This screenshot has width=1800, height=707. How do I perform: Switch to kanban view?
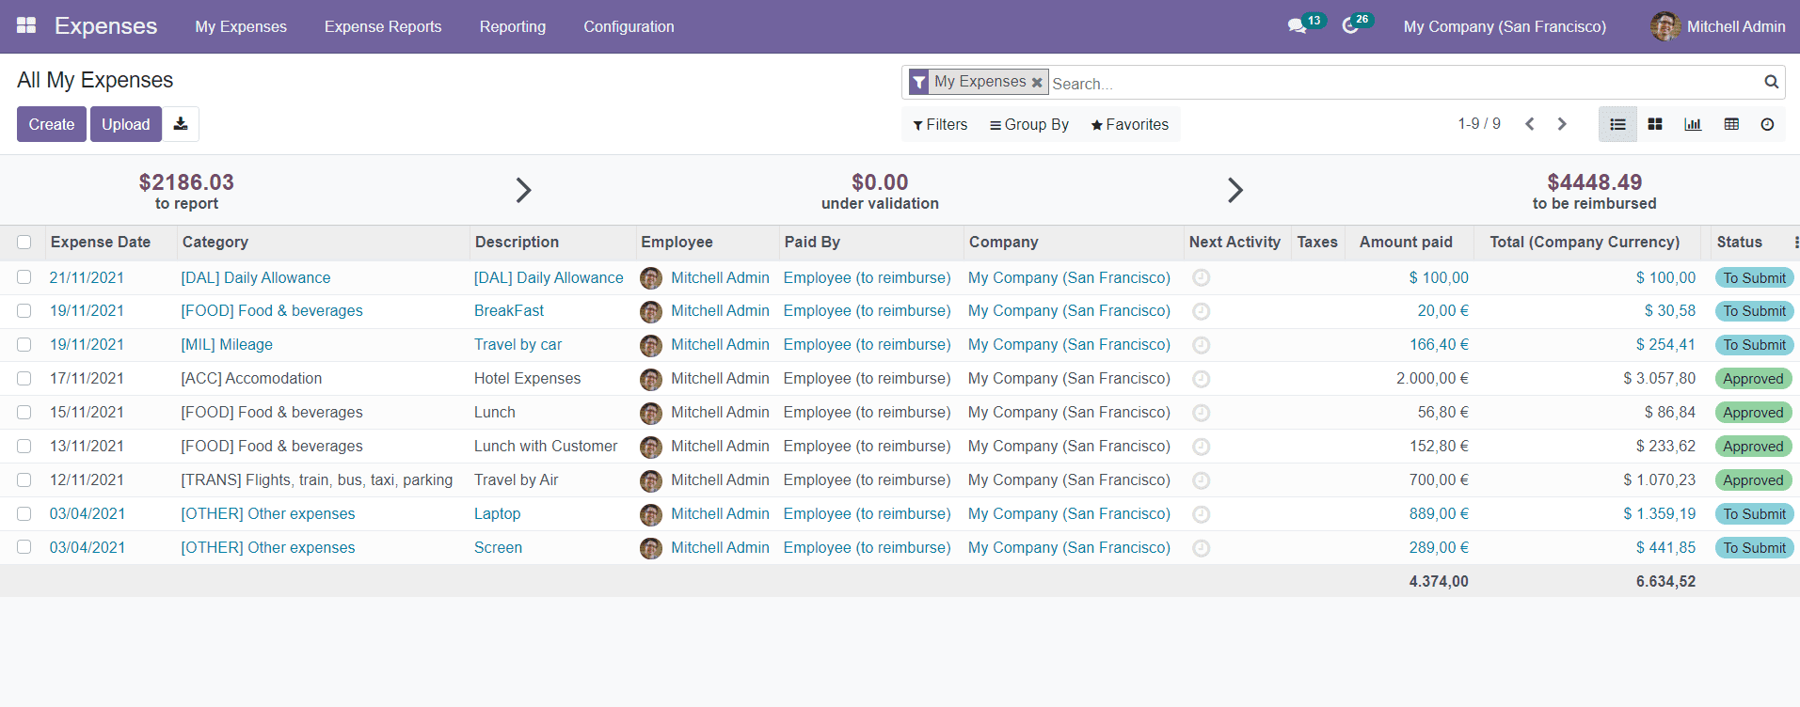(x=1655, y=124)
